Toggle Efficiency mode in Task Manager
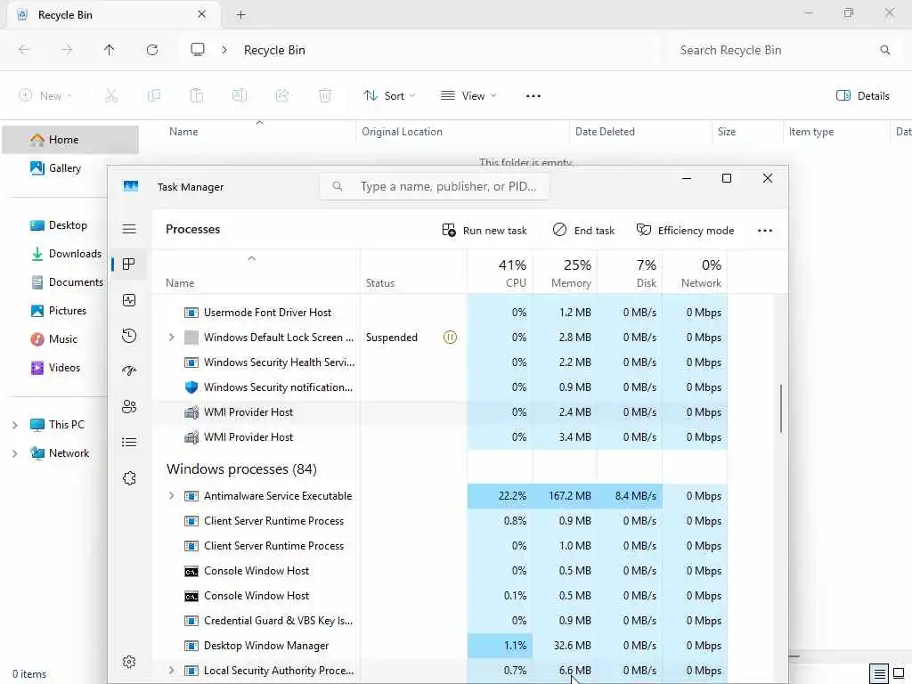 (x=685, y=231)
